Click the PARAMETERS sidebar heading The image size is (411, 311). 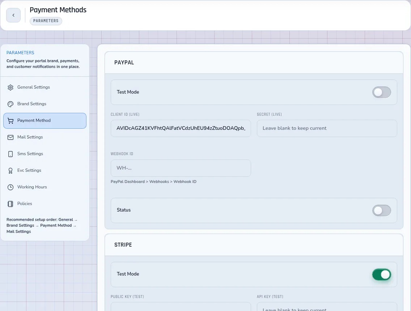point(20,53)
